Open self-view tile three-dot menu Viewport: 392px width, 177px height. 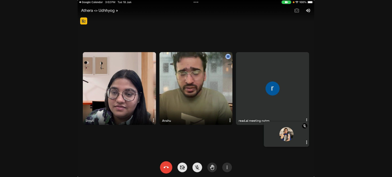click(307, 142)
